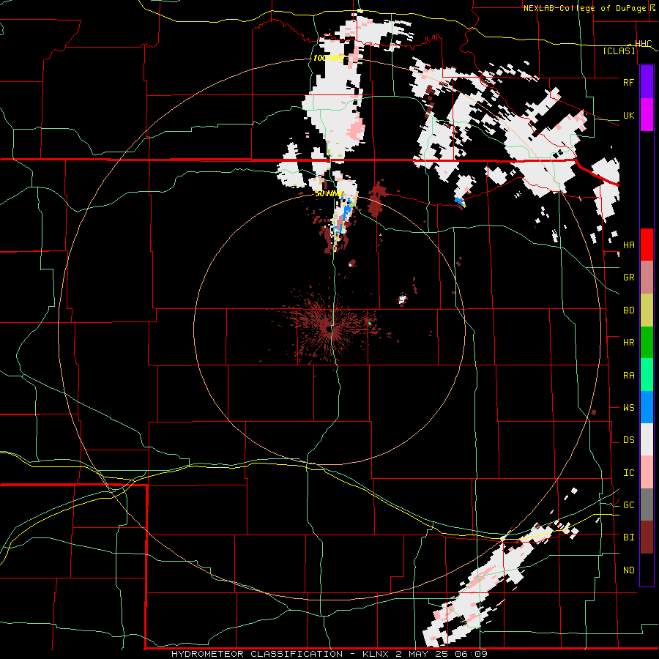Click the 'NEXLAB-College of DuPage' credit text
This screenshot has width=659, height=659.
[586, 8]
